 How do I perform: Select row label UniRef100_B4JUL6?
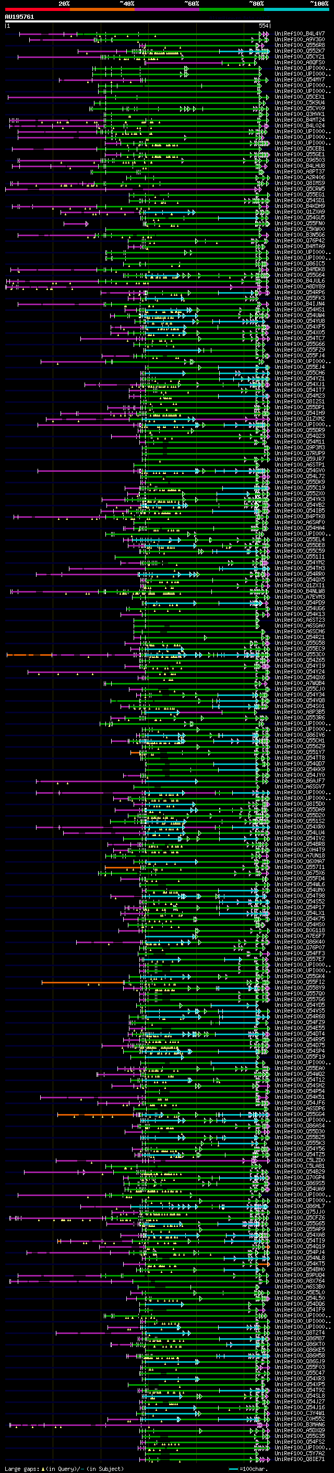[300, 281]
